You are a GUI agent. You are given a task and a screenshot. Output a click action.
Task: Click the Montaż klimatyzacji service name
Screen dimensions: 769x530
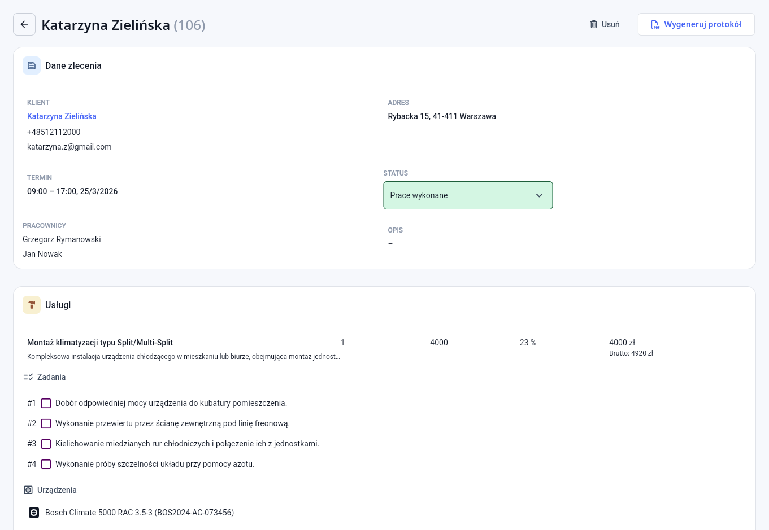pos(100,343)
